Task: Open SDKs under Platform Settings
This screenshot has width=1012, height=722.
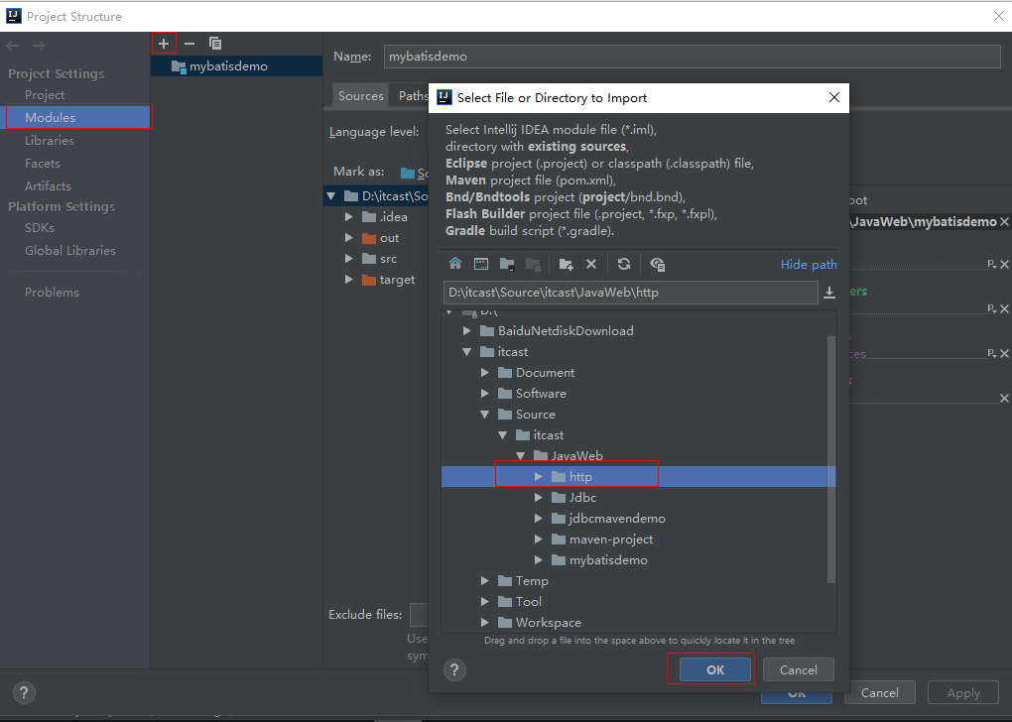Action: click(x=40, y=228)
